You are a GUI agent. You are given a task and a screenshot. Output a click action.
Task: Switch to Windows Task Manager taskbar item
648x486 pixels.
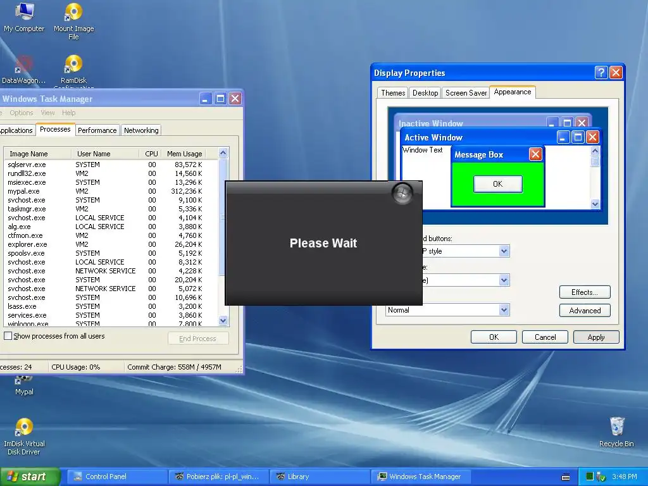[x=421, y=477]
